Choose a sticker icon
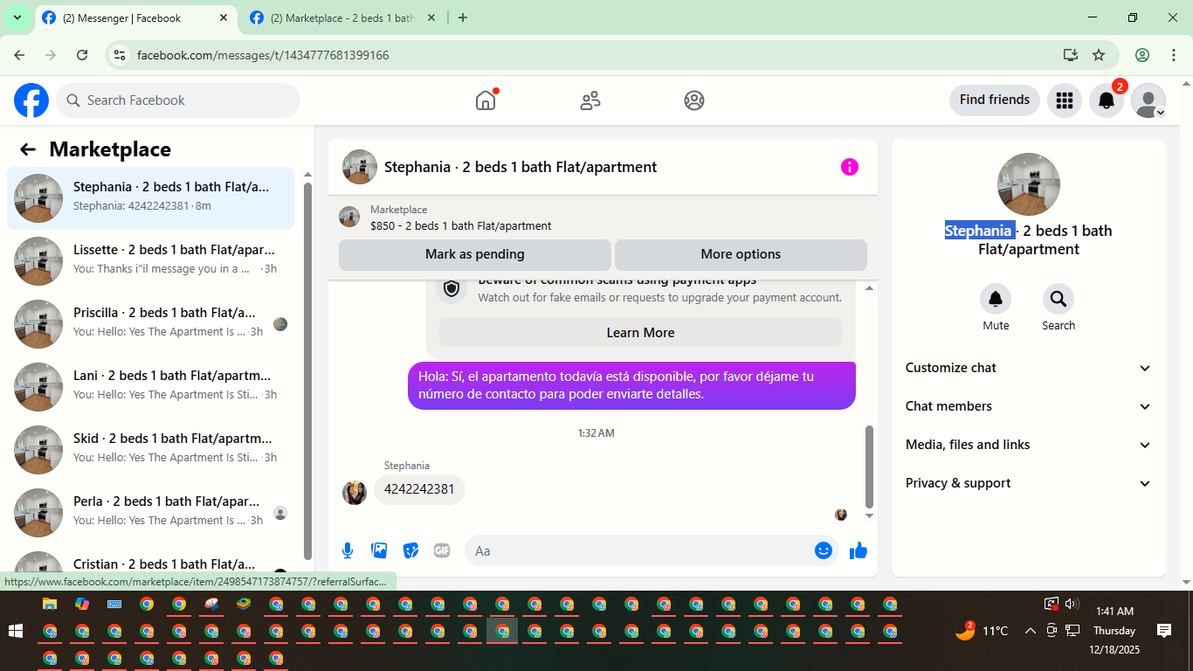 pos(410,550)
